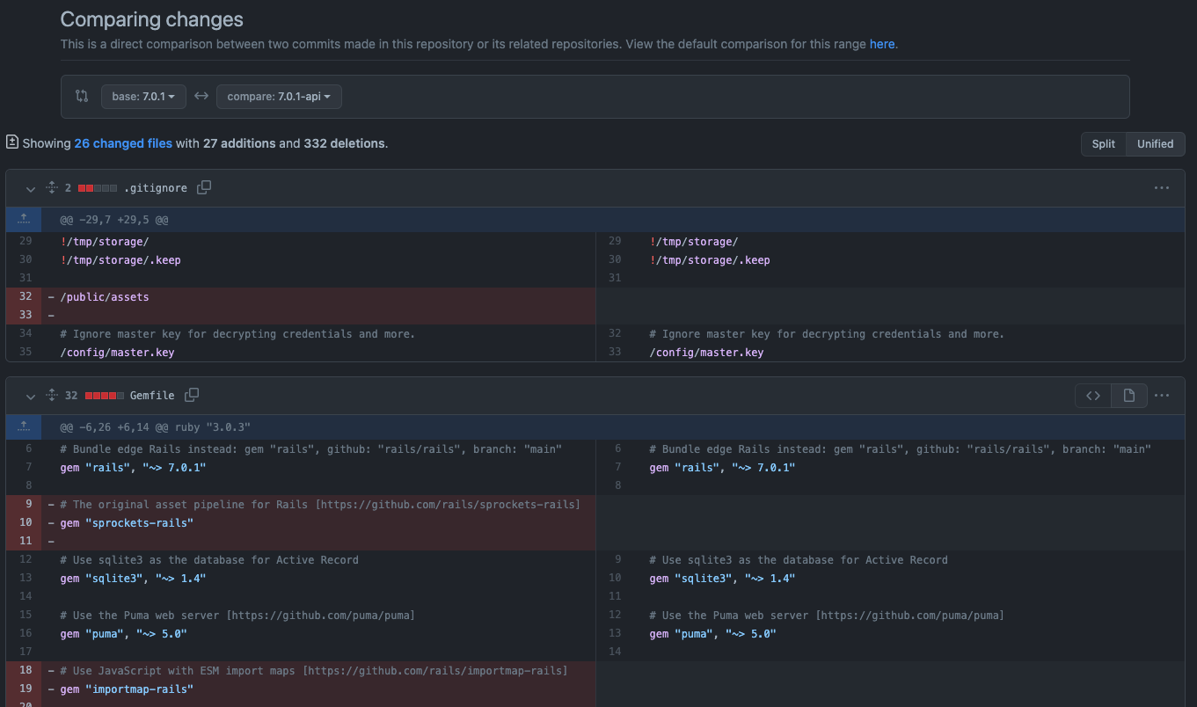This screenshot has height=707, width=1197.
Task: Switch diff to Split view
Action: 1103,144
